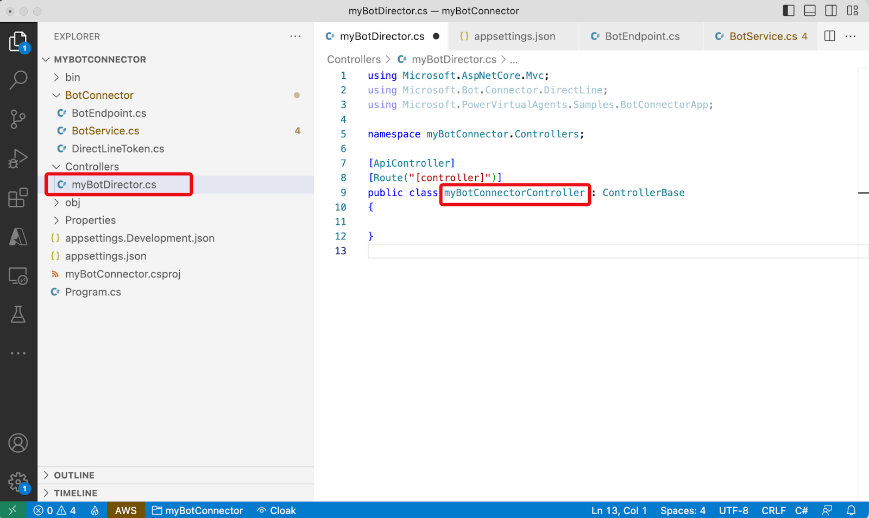
Task: Open Explorer views and more actions
Action: tap(295, 36)
